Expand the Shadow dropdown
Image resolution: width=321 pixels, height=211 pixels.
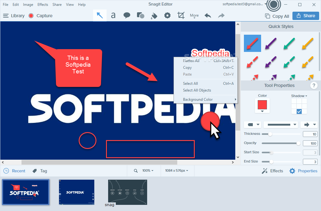click(299, 96)
